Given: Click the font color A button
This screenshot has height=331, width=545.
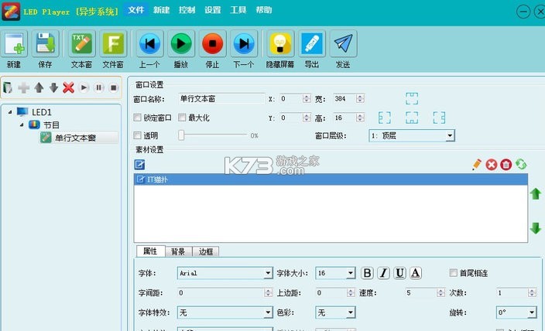Looking at the screenshot, I should tap(416, 273).
